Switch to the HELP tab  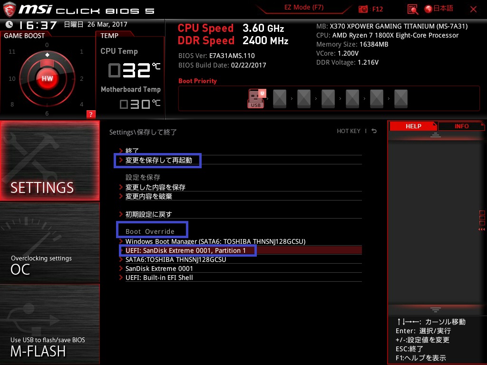click(413, 126)
